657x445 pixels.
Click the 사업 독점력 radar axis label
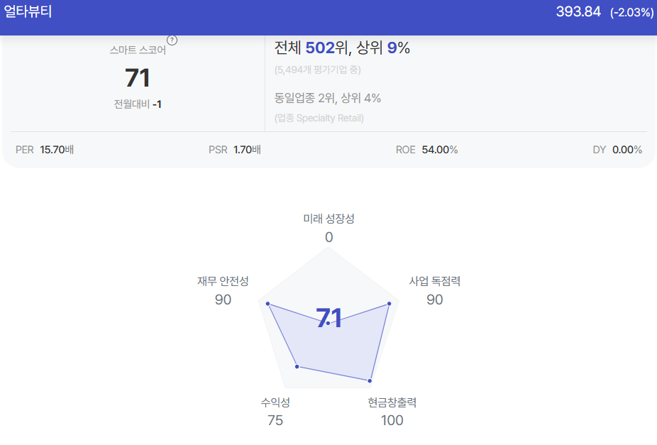pyautogui.click(x=435, y=281)
